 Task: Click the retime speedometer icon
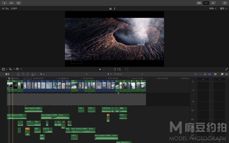point(17,69)
